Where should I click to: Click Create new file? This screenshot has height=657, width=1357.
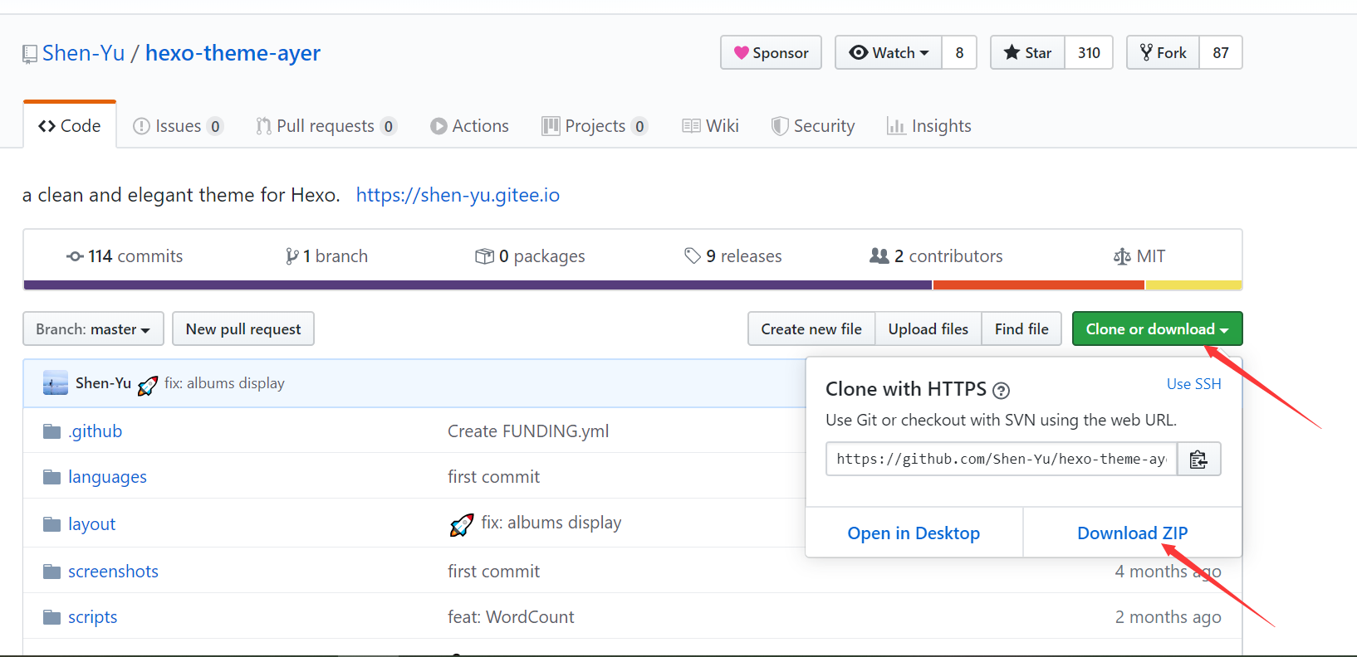pos(811,328)
